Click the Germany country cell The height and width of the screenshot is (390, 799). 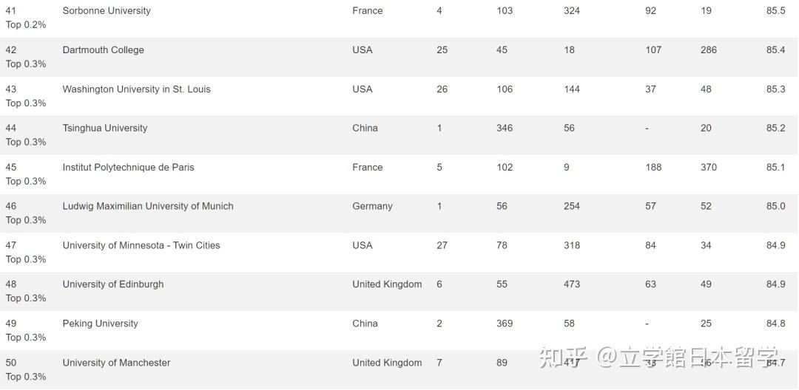(x=372, y=207)
